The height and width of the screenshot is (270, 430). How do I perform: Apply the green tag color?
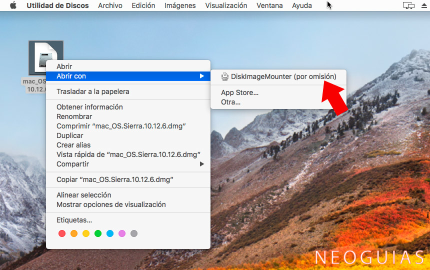(98, 233)
